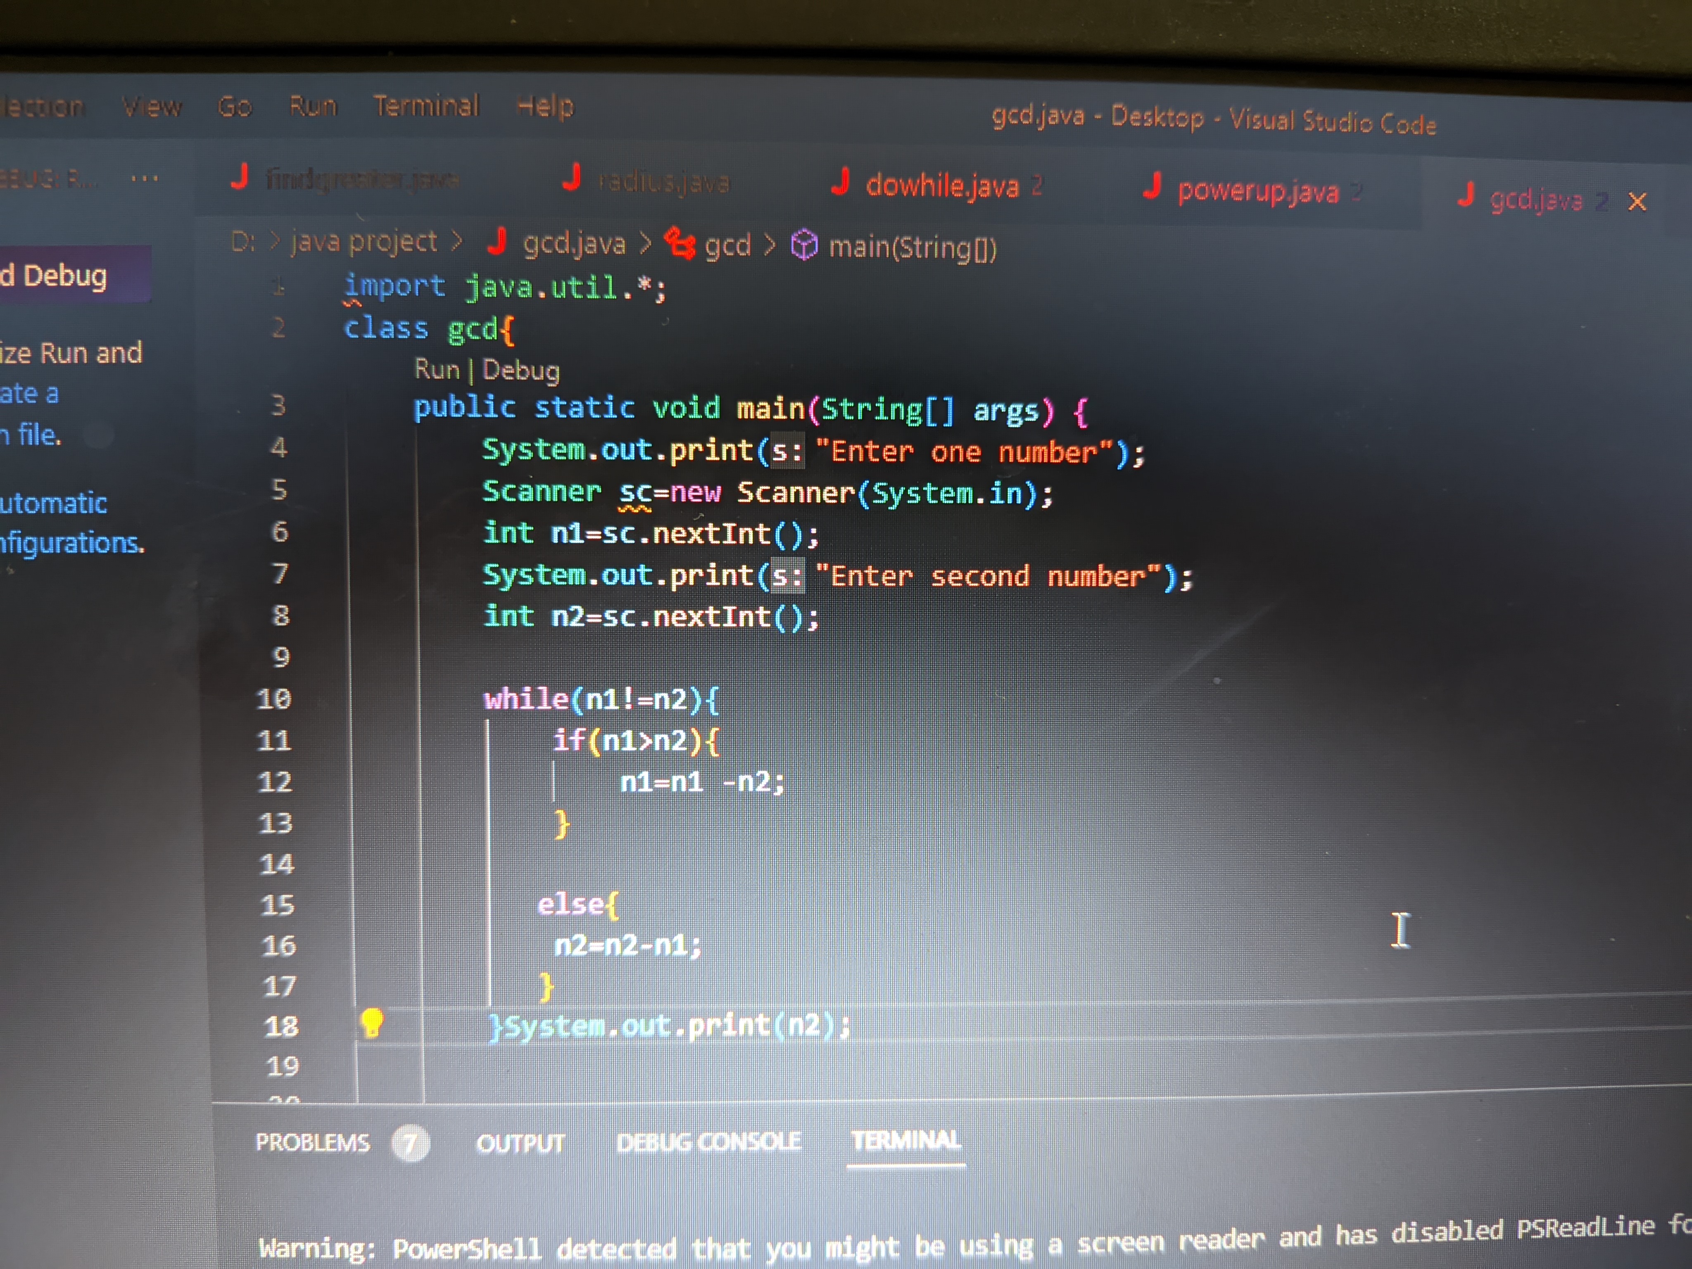Click the 'int n1=sc.nextInt();' line
Image resolution: width=1692 pixels, height=1269 pixels.
(x=651, y=533)
